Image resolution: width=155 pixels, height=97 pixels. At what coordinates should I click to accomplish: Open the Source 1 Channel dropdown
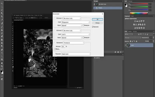click(x=72, y=25)
